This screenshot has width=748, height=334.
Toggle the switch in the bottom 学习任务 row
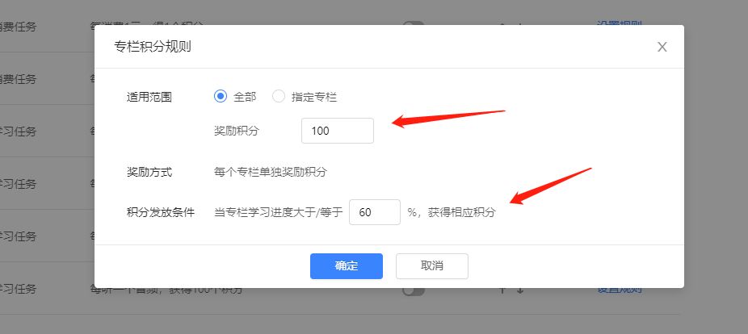[413, 290]
